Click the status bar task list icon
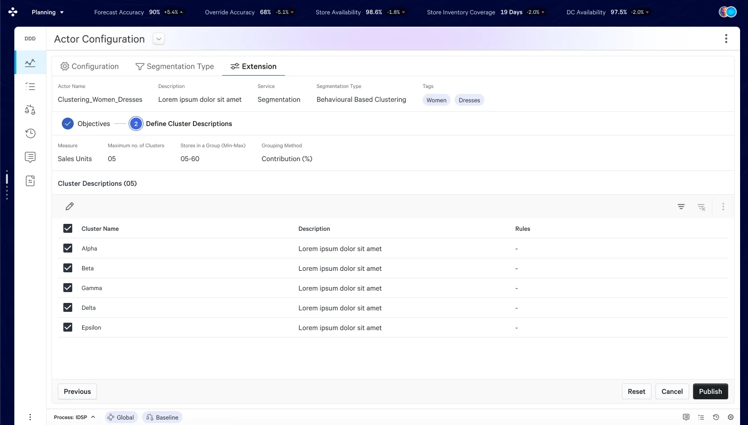 point(701,417)
